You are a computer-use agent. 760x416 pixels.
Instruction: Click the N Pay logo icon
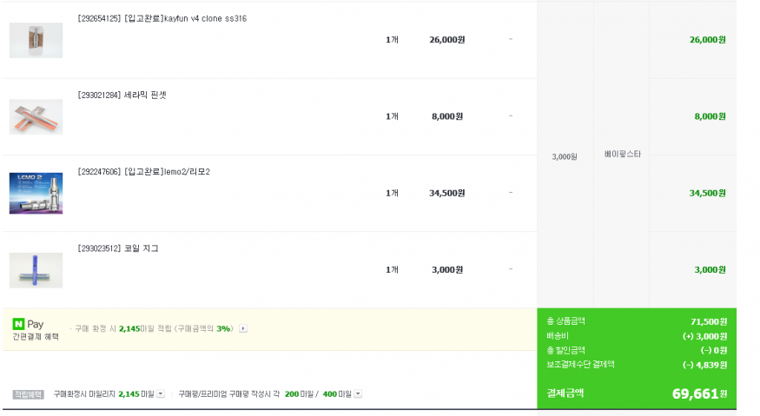(x=18, y=324)
